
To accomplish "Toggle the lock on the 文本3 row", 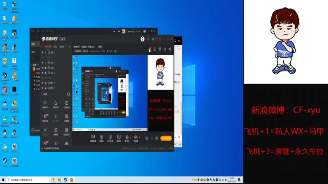I will point(46,67).
